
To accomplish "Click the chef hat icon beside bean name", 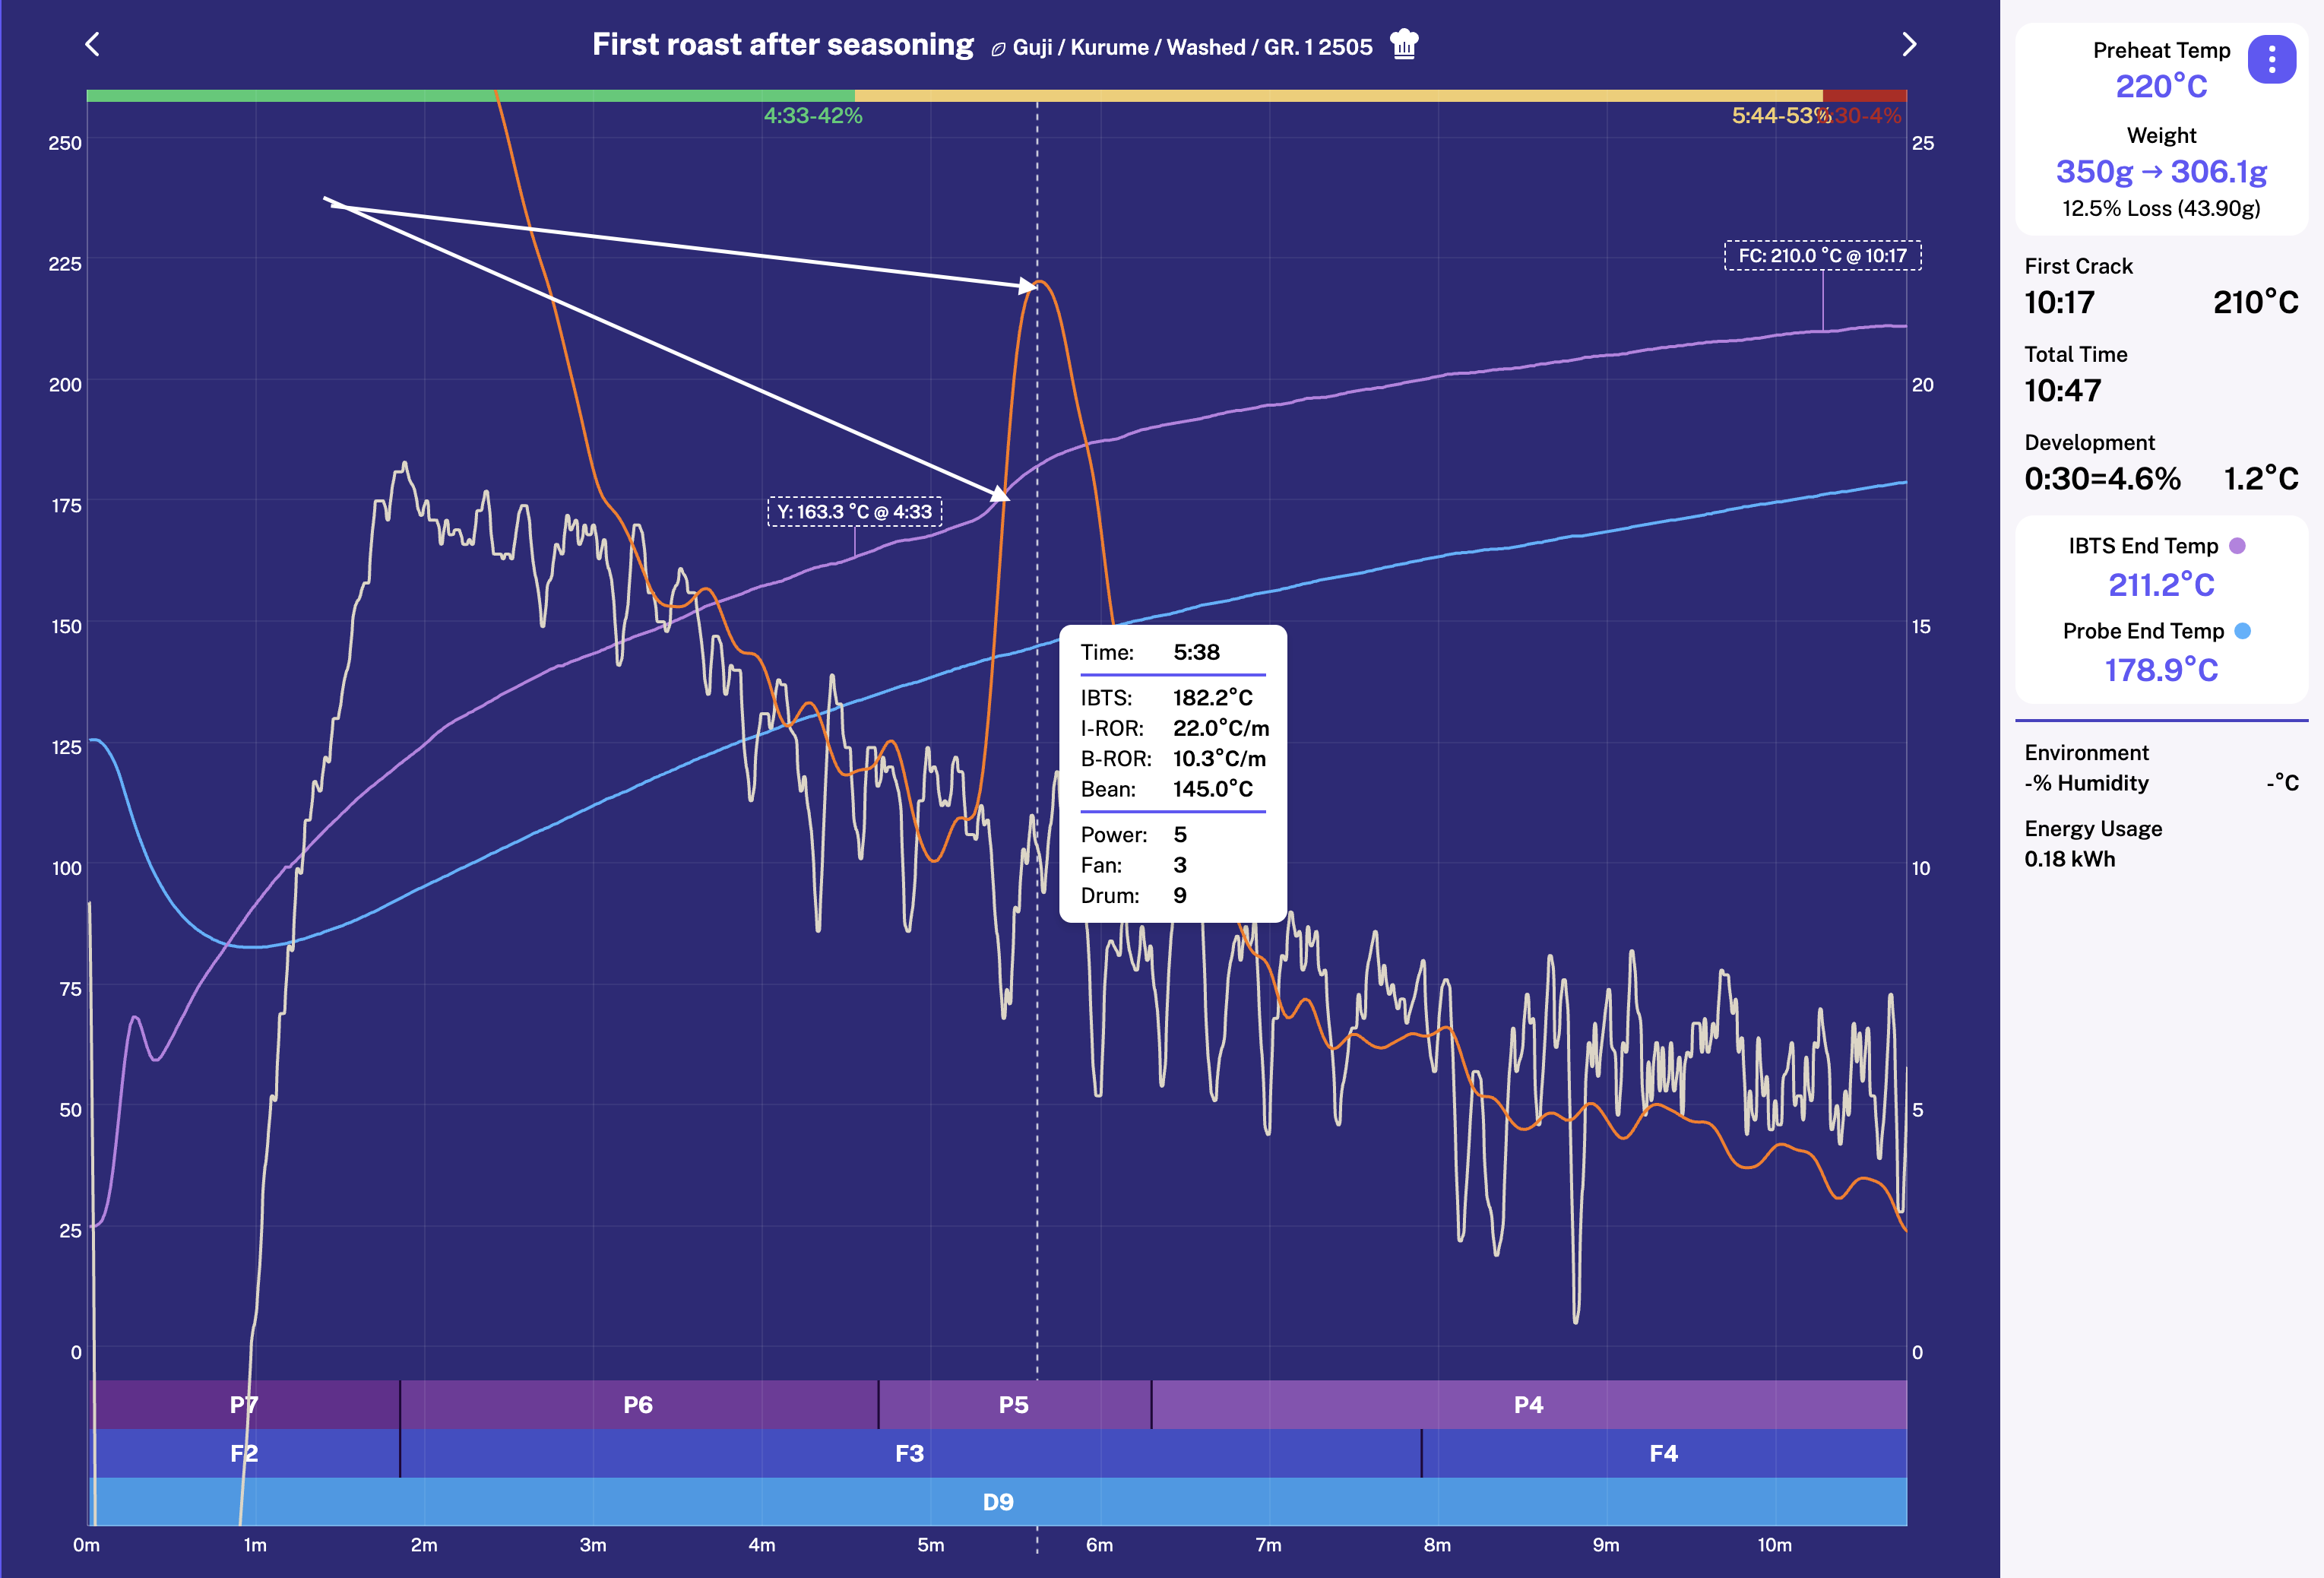I will [1404, 44].
